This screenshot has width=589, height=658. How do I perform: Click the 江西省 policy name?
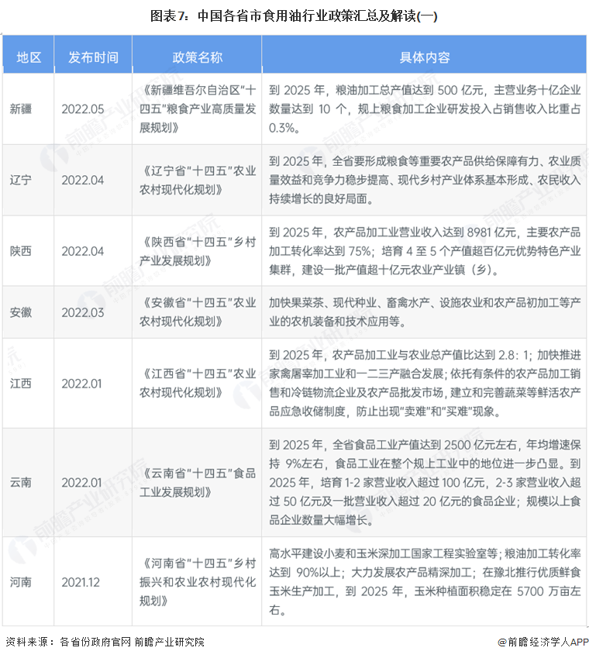pos(198,383)
